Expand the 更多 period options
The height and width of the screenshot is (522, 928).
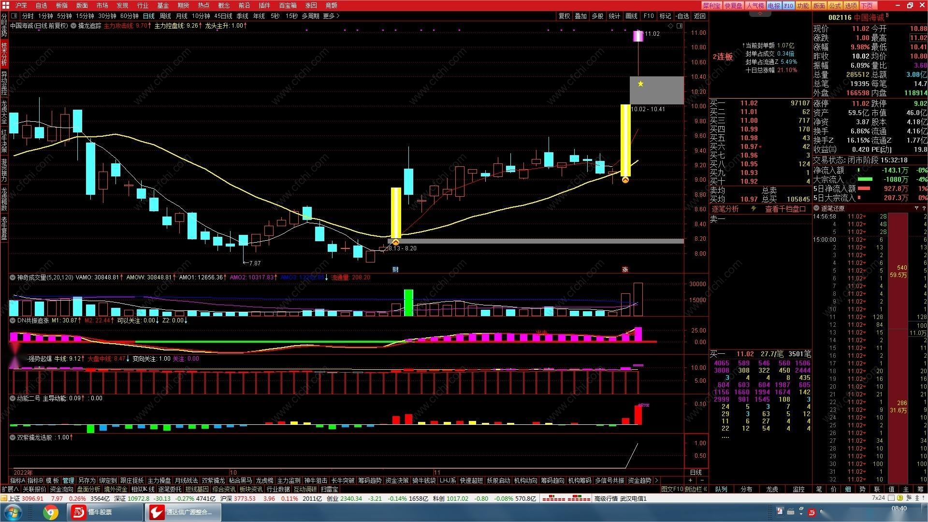[x=331, y=16]
